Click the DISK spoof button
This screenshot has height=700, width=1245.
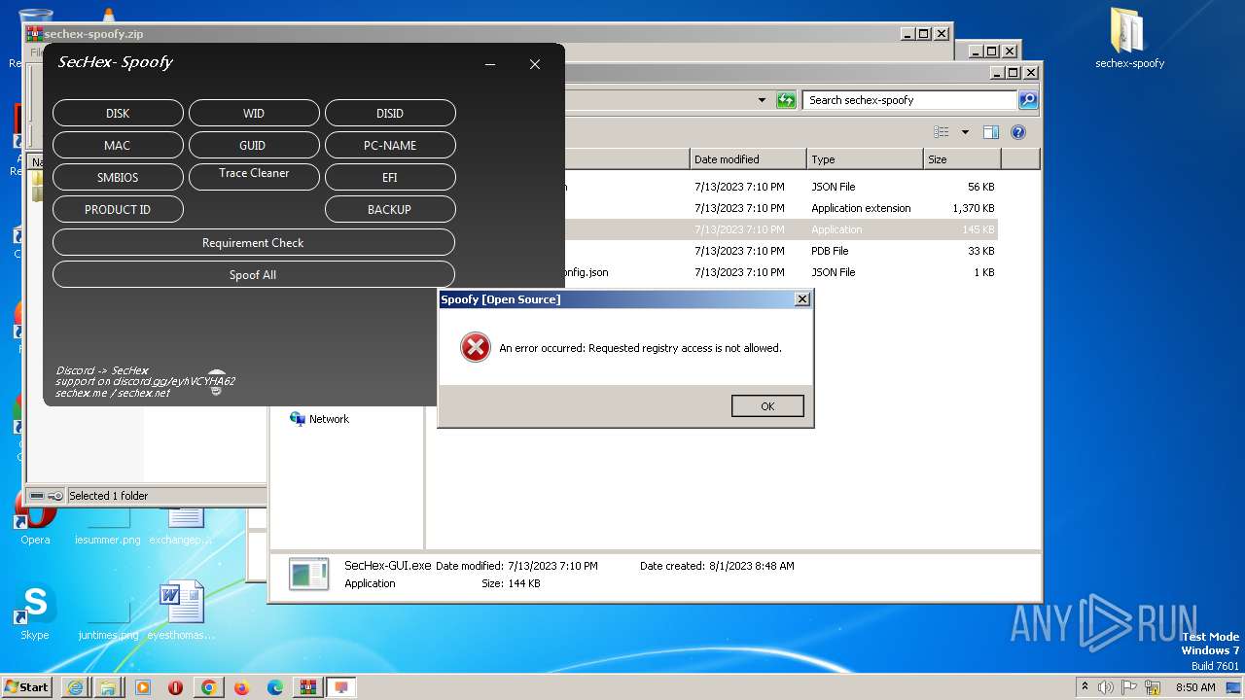[x=118, y=113]
